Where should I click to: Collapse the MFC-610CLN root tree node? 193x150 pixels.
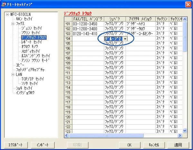pos(7,14)
